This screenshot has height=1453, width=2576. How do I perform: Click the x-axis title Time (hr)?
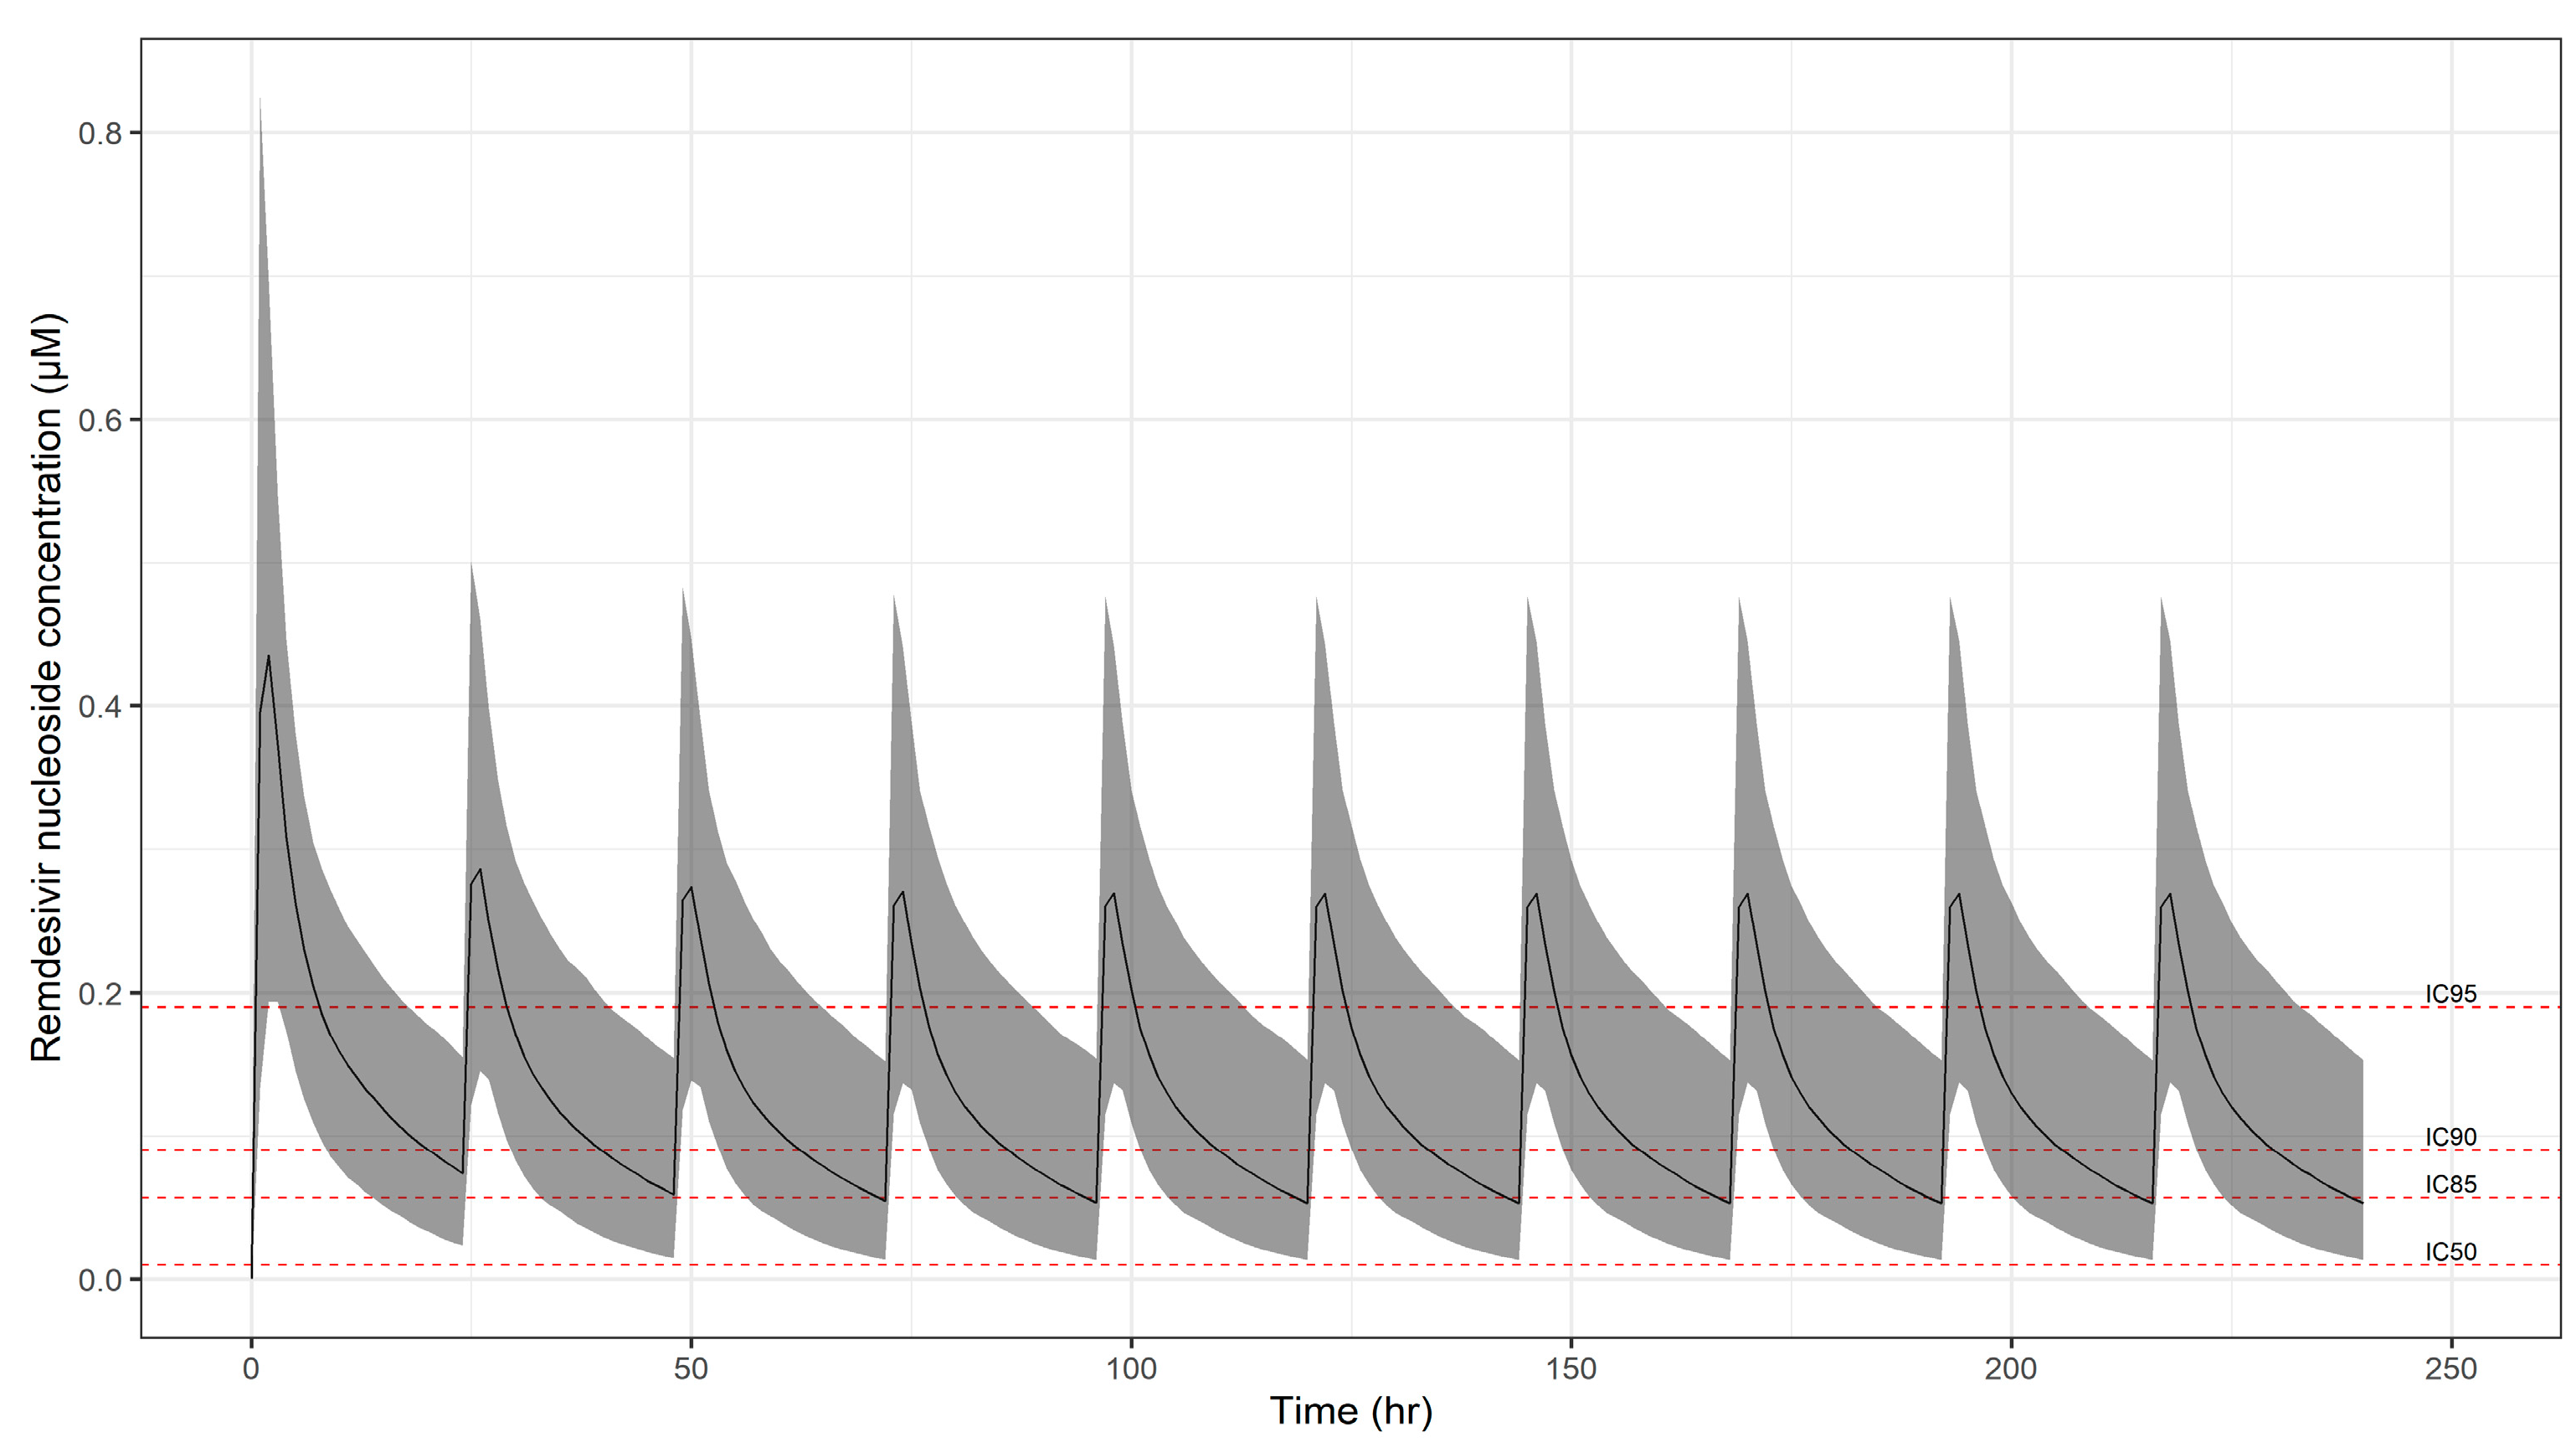coord(1350,1411)
